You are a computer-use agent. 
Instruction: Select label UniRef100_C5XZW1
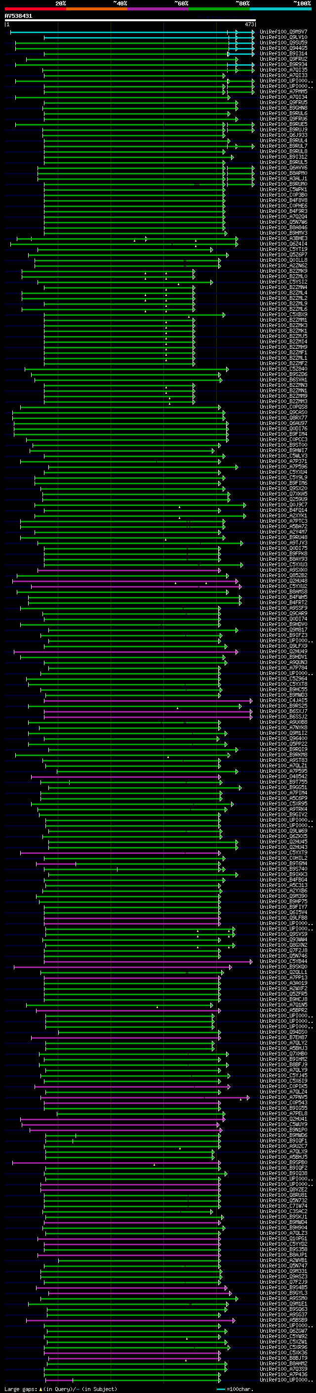(x=283, y=1342)
